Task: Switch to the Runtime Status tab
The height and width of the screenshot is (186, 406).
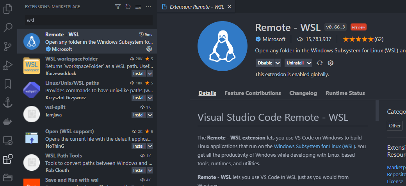Action: pyautogui.click(x=345, y=93)
